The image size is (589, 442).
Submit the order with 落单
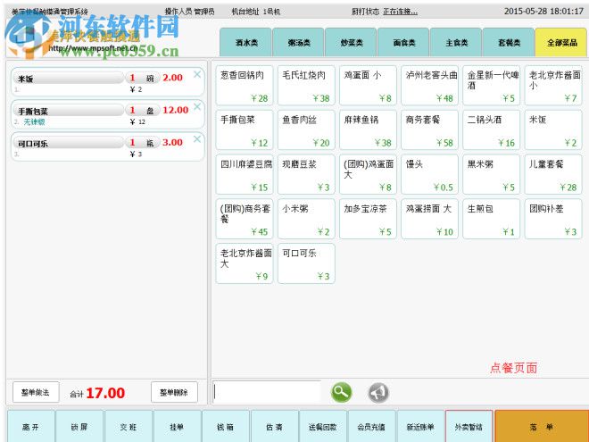coord(542,427)
